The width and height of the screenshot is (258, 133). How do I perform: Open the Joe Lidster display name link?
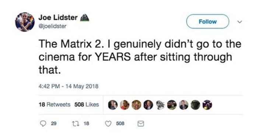tap(58, 17)
